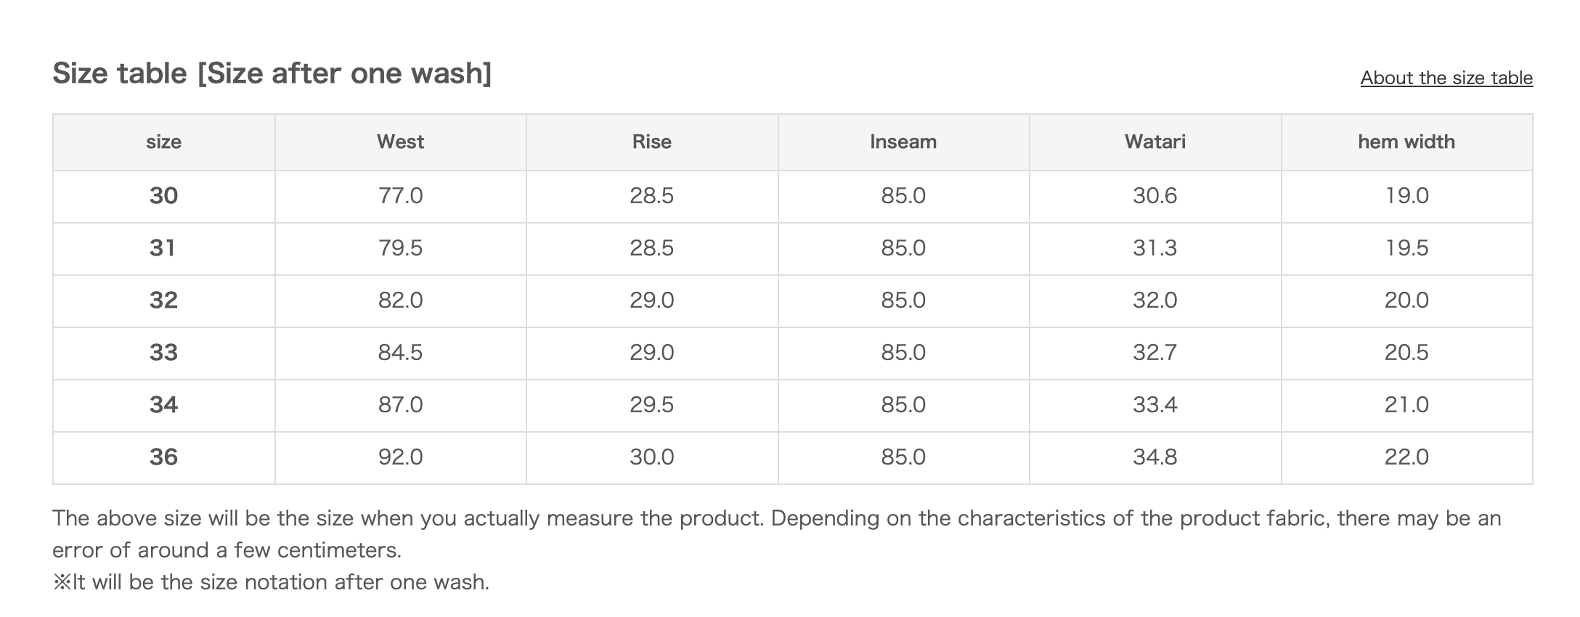
Task: Click the 77.0 West value cell
Action: (x=400, y=196)
